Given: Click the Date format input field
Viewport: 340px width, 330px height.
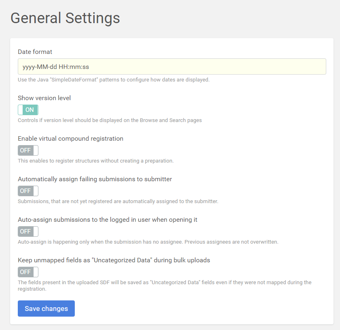Looking at the screenshot, I should pyautogui.click(x=172, y=66).
